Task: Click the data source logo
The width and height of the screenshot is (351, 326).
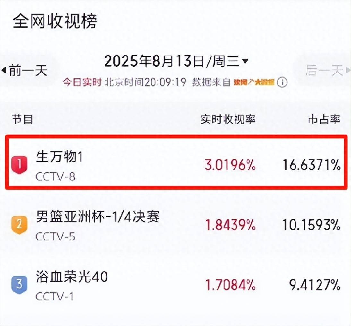Action: 254,82
